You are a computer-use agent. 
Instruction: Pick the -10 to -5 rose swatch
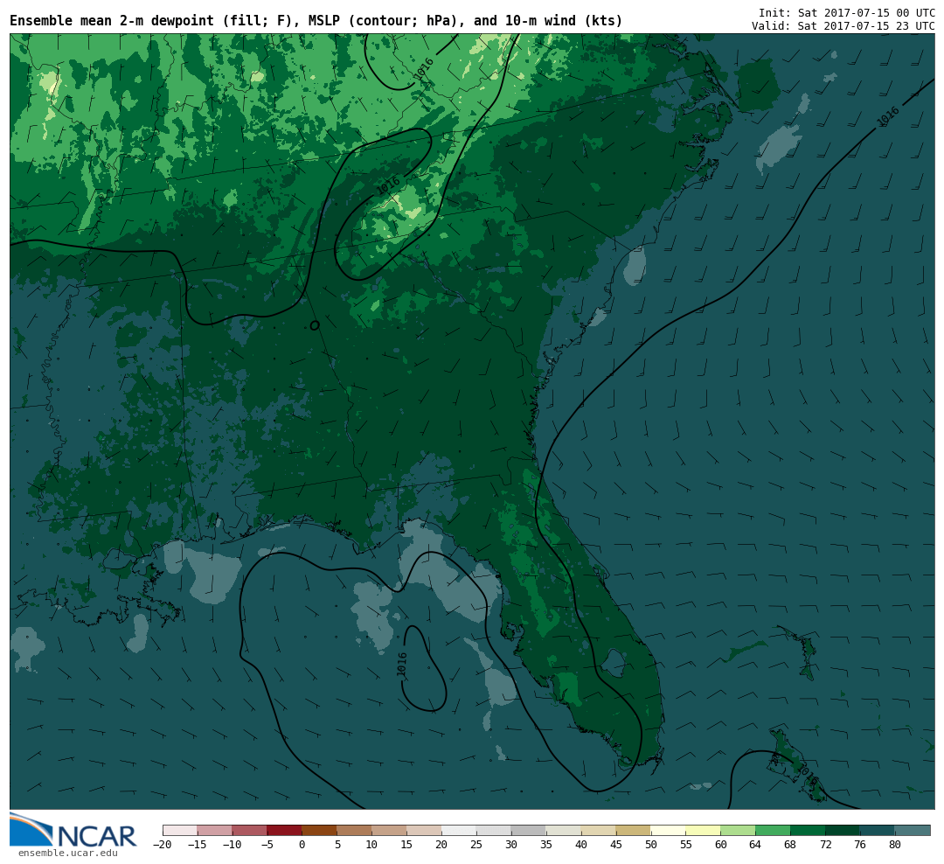tap(249, 830)
